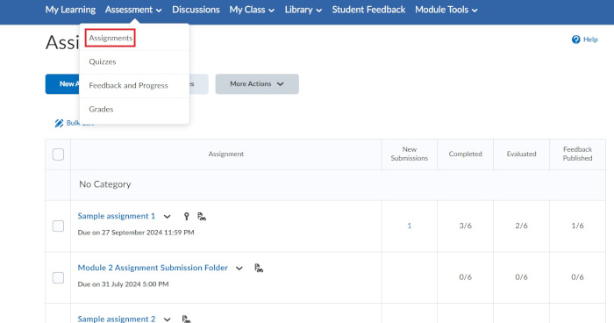This screenshot has width=614, height=323.
Task: Click document icon beside Sample assignment 2
Action: pyautogui.click(x=186, y=319)
